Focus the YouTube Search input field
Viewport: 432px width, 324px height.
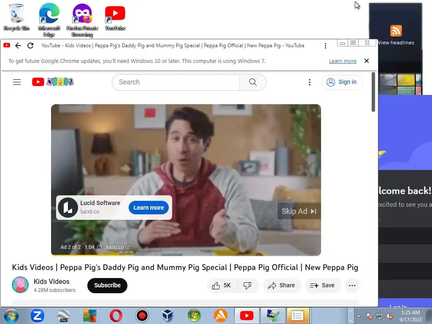point(176,82)
